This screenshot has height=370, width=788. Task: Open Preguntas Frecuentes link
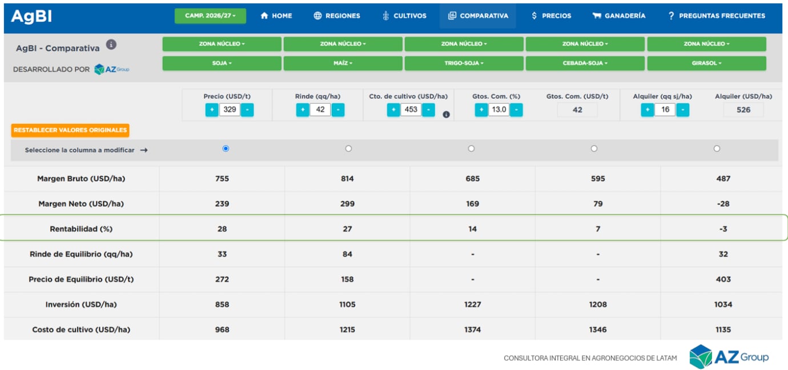(x=716, y=16)
